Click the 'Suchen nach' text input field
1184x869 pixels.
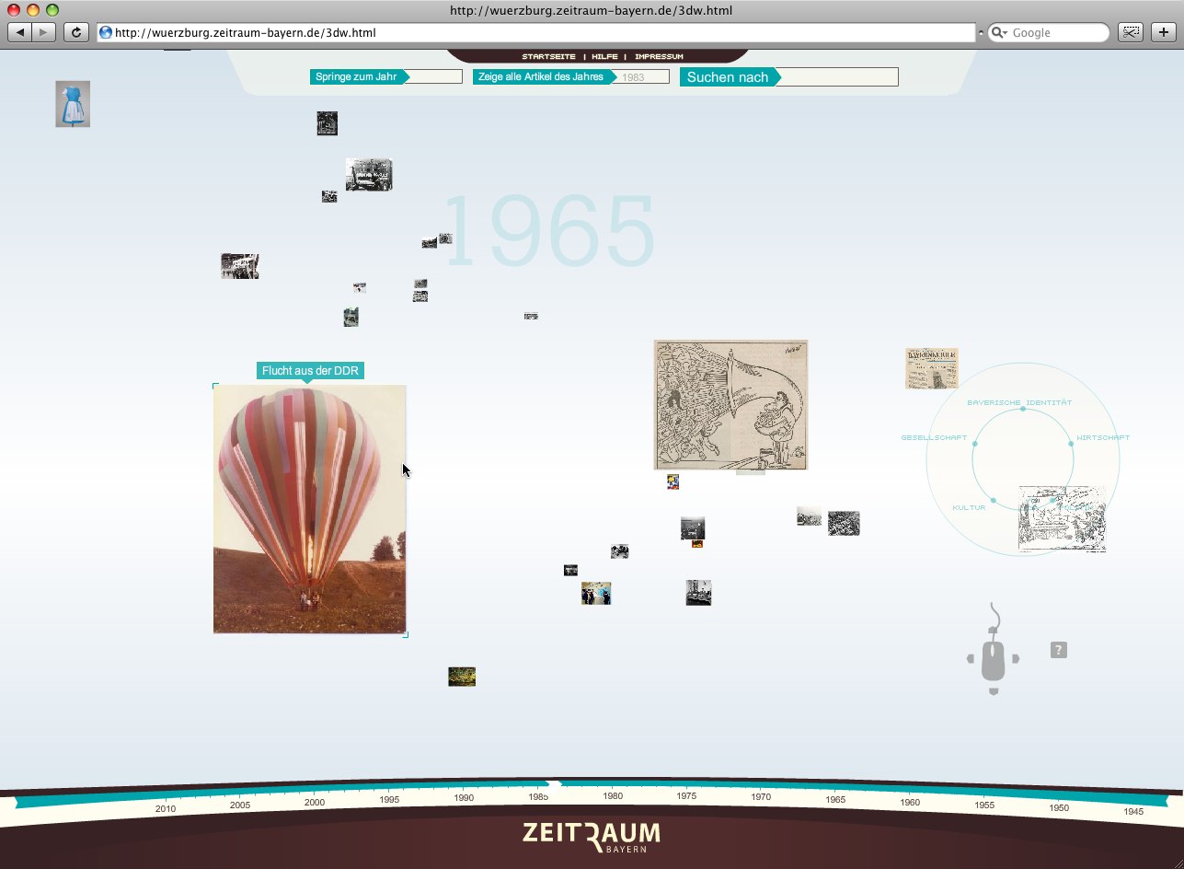(x=838, y=77)
